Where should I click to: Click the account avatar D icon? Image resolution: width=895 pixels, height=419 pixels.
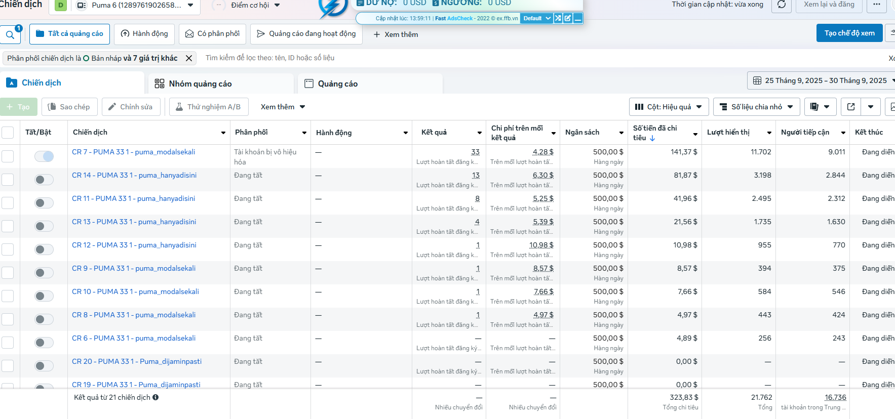61,6
